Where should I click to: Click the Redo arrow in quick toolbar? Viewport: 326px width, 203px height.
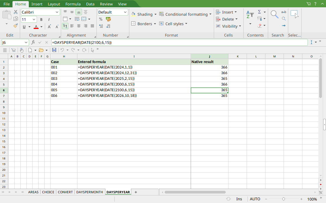click(x=73, y=50)
